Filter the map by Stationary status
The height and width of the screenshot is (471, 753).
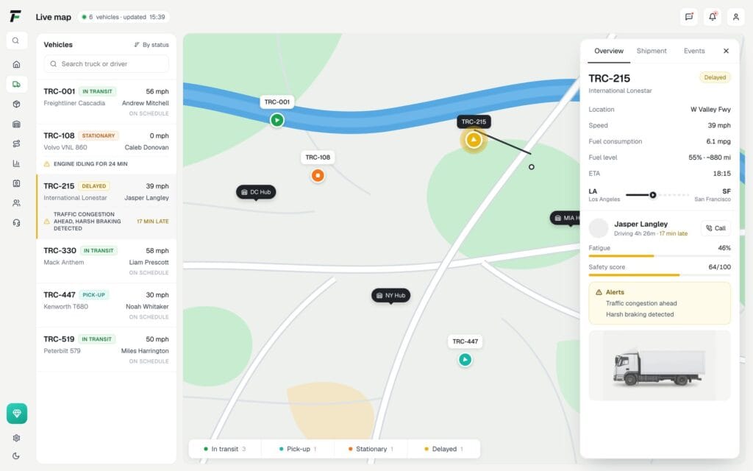(371, 449)
